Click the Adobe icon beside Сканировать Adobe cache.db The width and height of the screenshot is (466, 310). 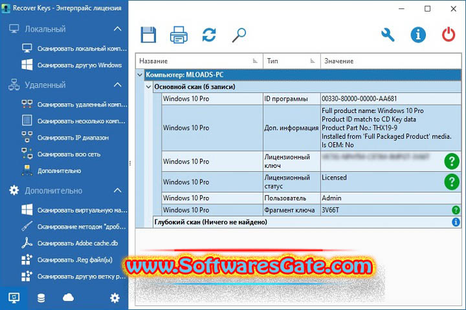click(x=27, y=243)
